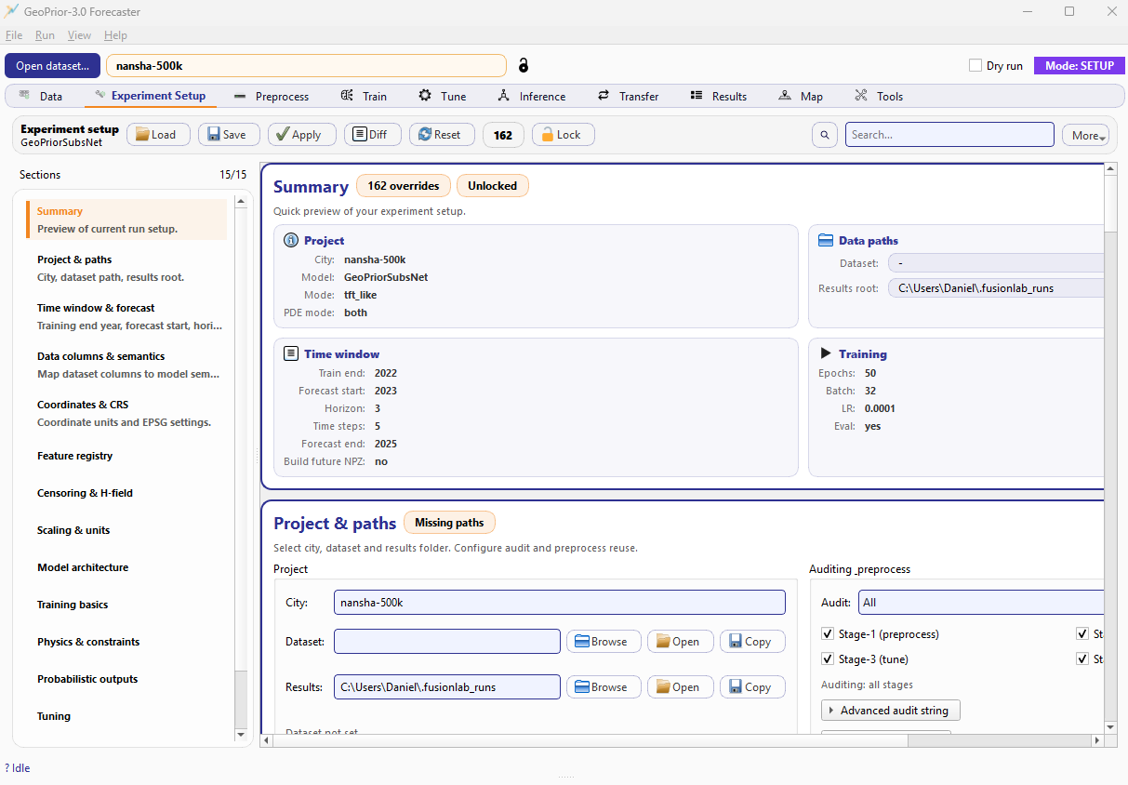This screenshot has height=785, width=1128.
Task: Show the Diff of overrides
Action: (x=370, y=135)
